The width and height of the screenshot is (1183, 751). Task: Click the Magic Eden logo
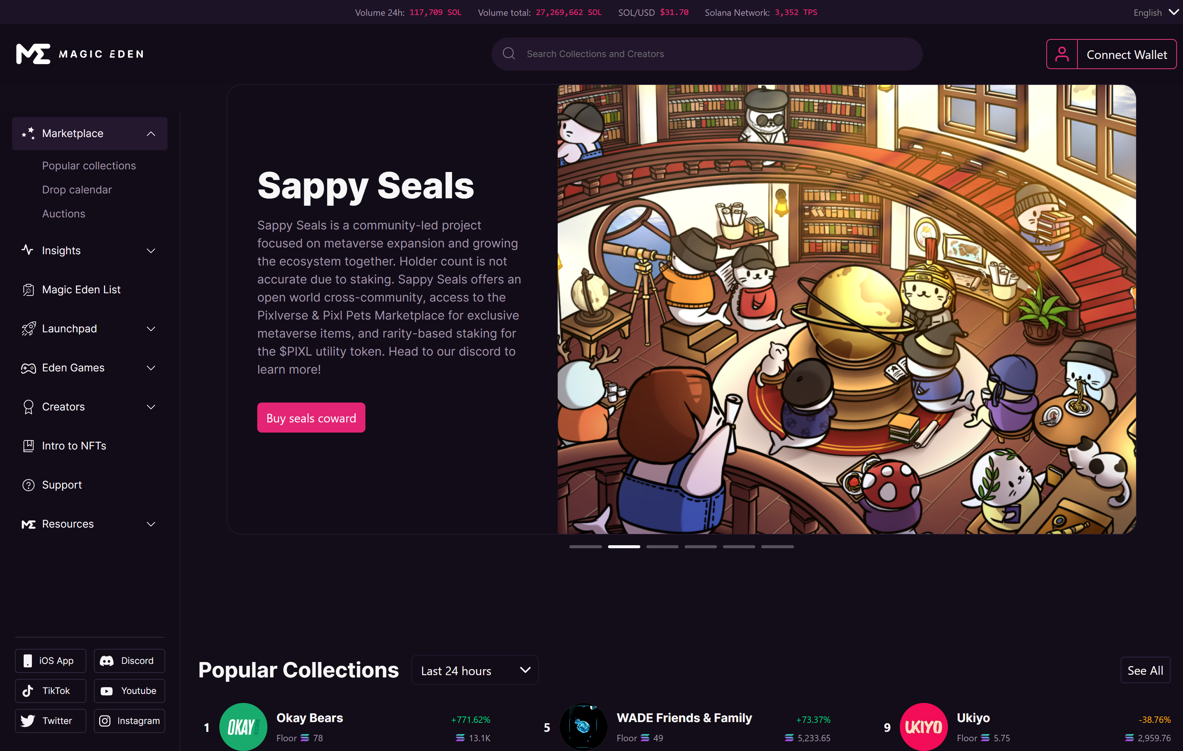point(80,54)
